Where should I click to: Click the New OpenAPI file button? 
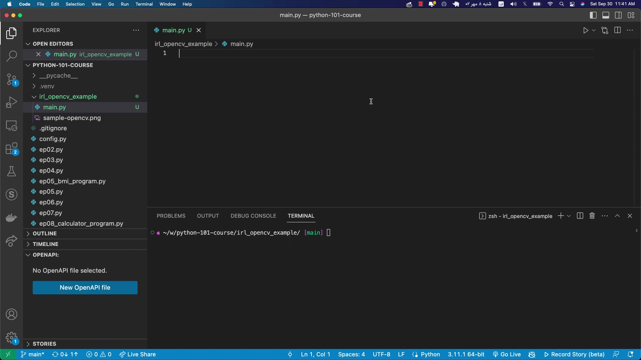pyautogui.click(x=85, y=288)
